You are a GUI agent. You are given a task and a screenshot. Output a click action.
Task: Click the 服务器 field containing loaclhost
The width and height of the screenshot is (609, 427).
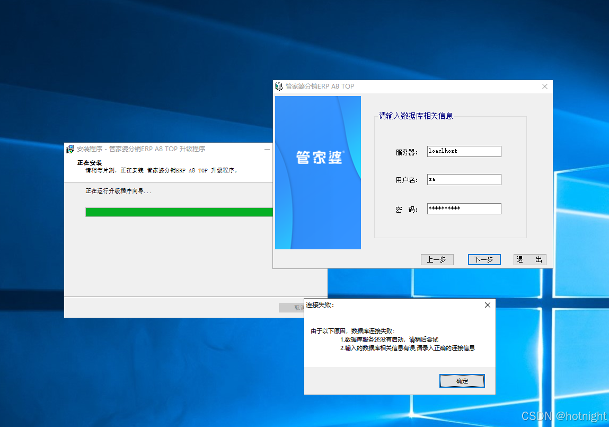point(464,151)
